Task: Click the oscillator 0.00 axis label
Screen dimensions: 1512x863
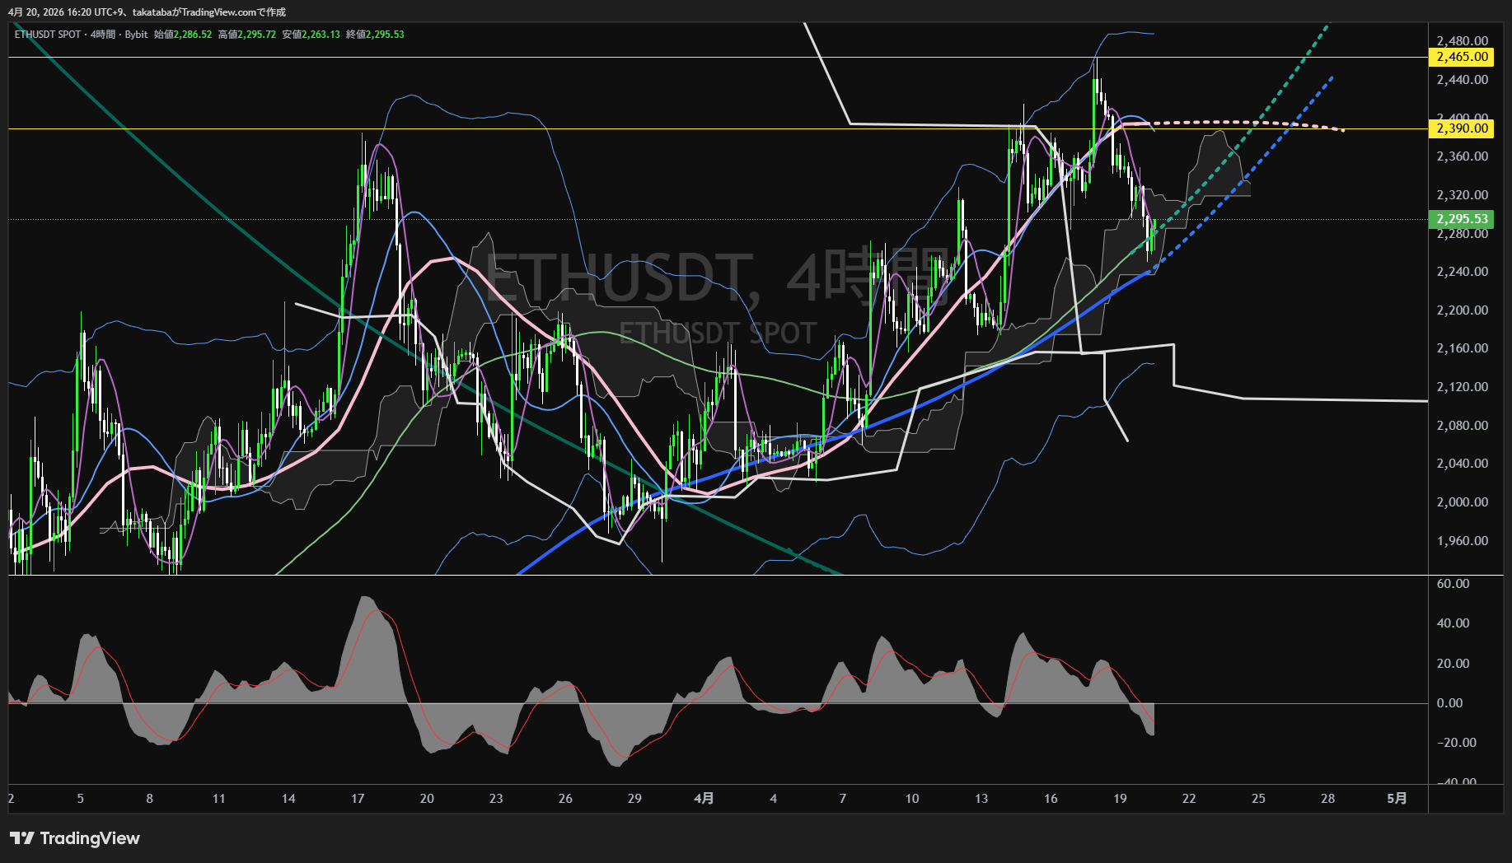Action: pyautogui.click(x=1449, y=703)
